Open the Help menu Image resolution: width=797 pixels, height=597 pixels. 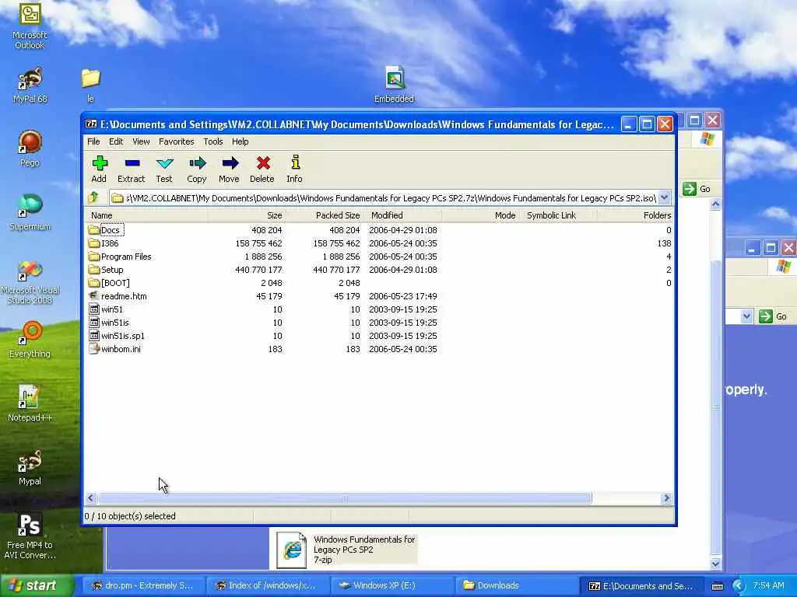[x=240, y=141]
